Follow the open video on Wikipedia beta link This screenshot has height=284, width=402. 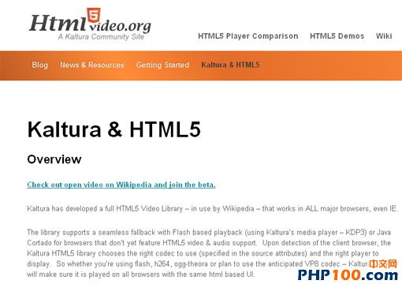pyautogui.click(x=121, y=185)
